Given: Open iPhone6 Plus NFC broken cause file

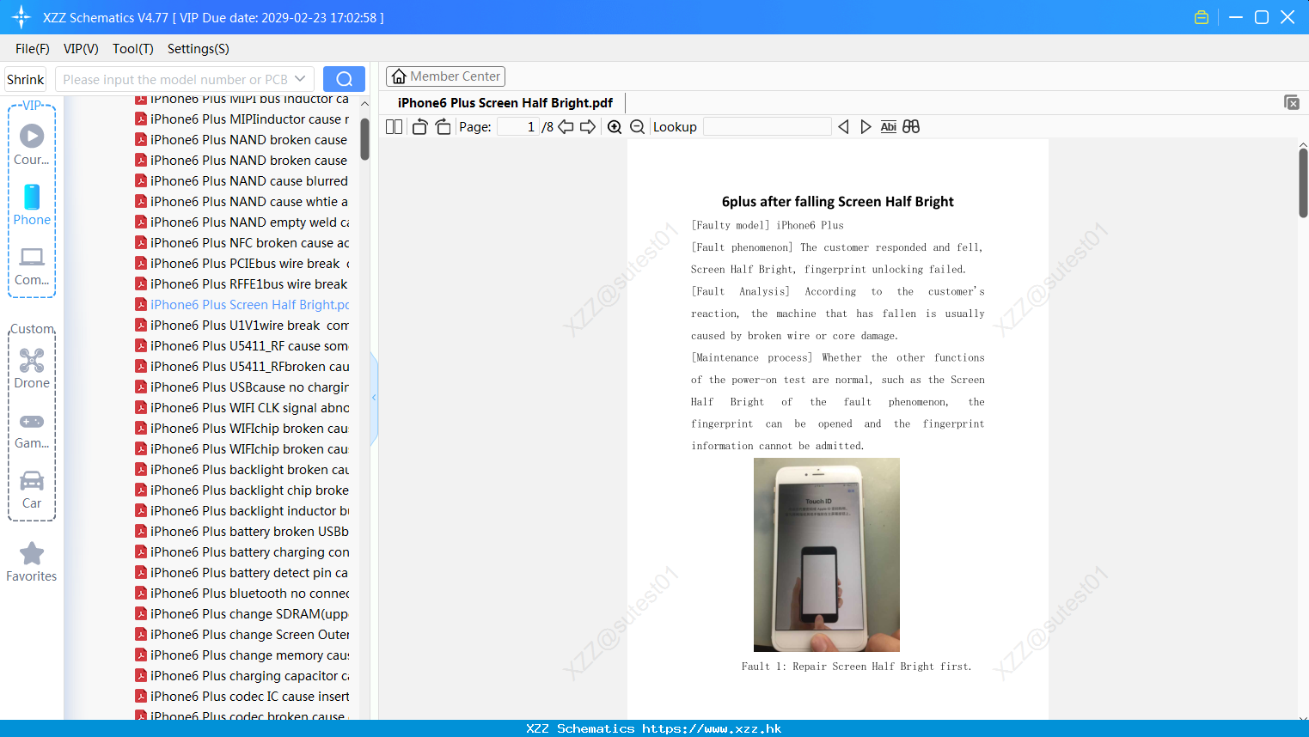Looking at the screenshot, I should [x=242, y=243].
